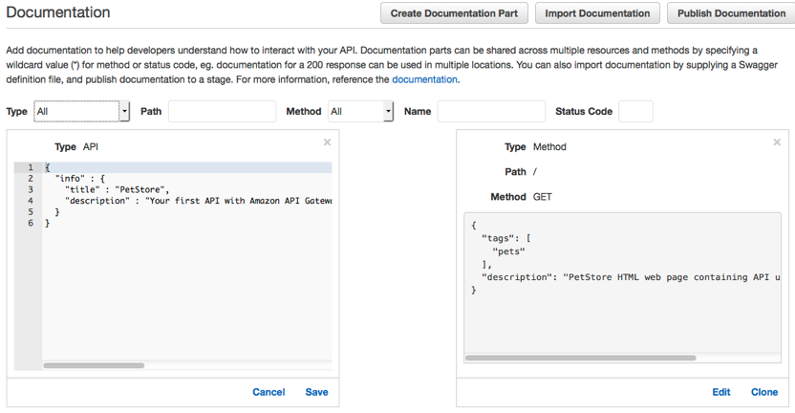
Task: Click the Method JSON horizontal scrollbar
Action: 581,359
